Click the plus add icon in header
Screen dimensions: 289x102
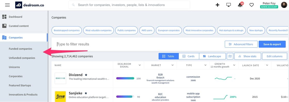218,5
